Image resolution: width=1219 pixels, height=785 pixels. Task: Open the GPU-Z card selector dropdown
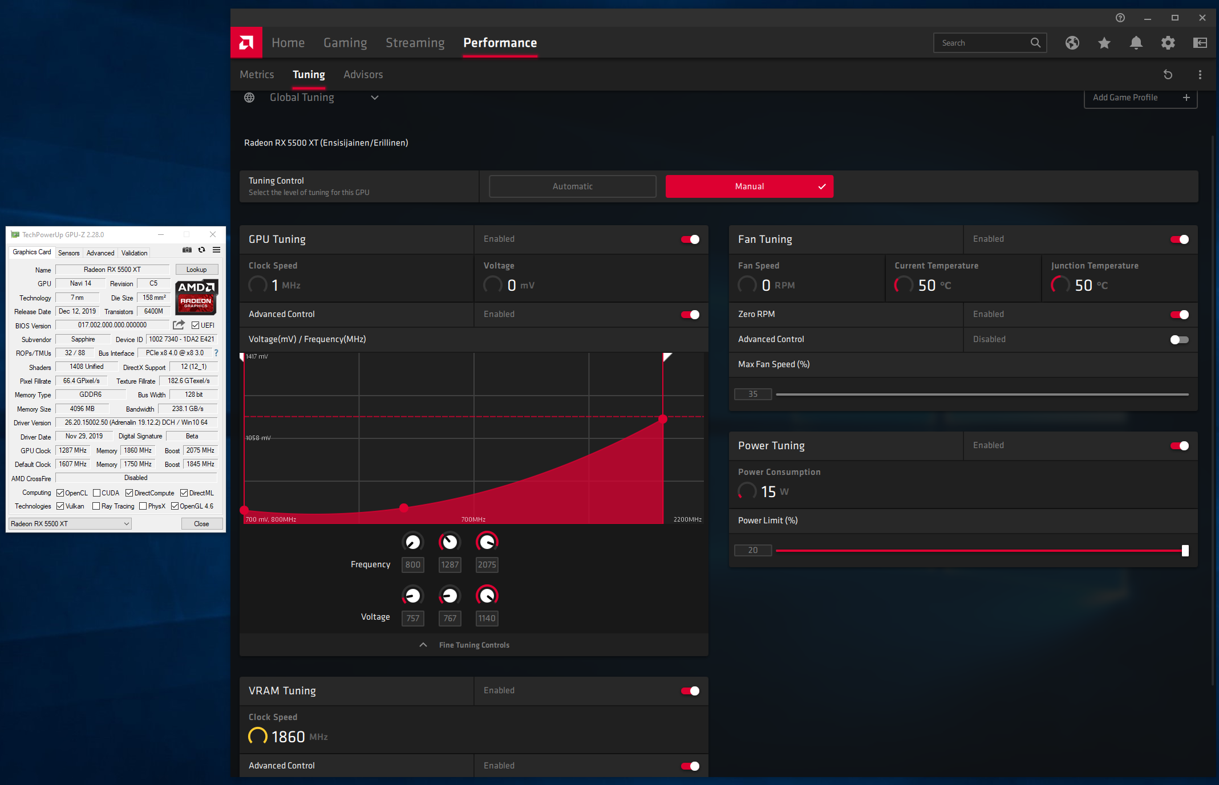pos(70,524)
